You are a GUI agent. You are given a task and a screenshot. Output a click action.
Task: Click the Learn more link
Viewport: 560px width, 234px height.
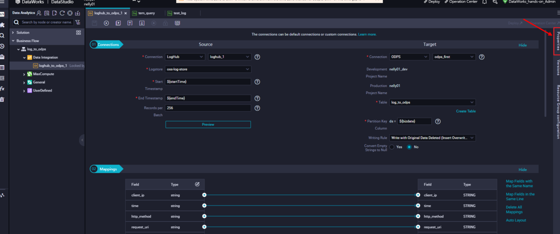(367, 34)
